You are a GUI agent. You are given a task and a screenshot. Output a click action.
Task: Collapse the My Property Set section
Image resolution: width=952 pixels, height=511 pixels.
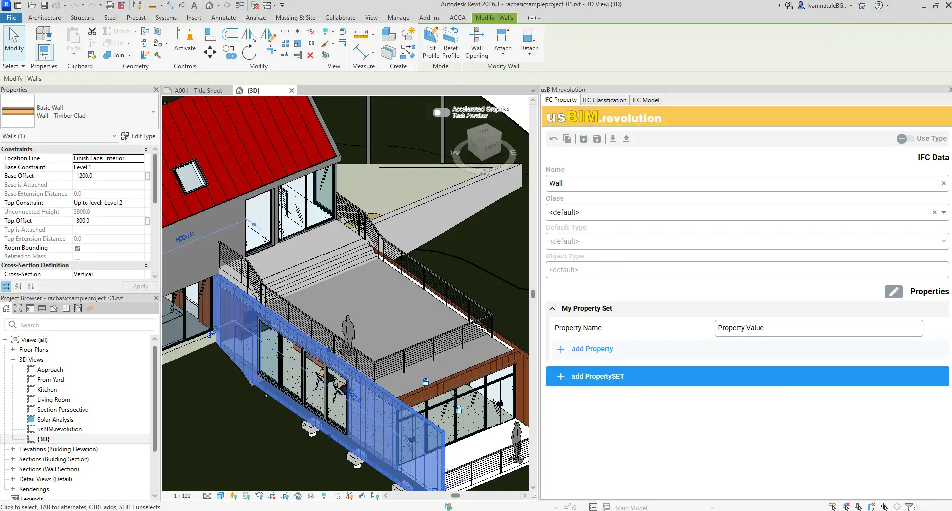coord(552,309)
